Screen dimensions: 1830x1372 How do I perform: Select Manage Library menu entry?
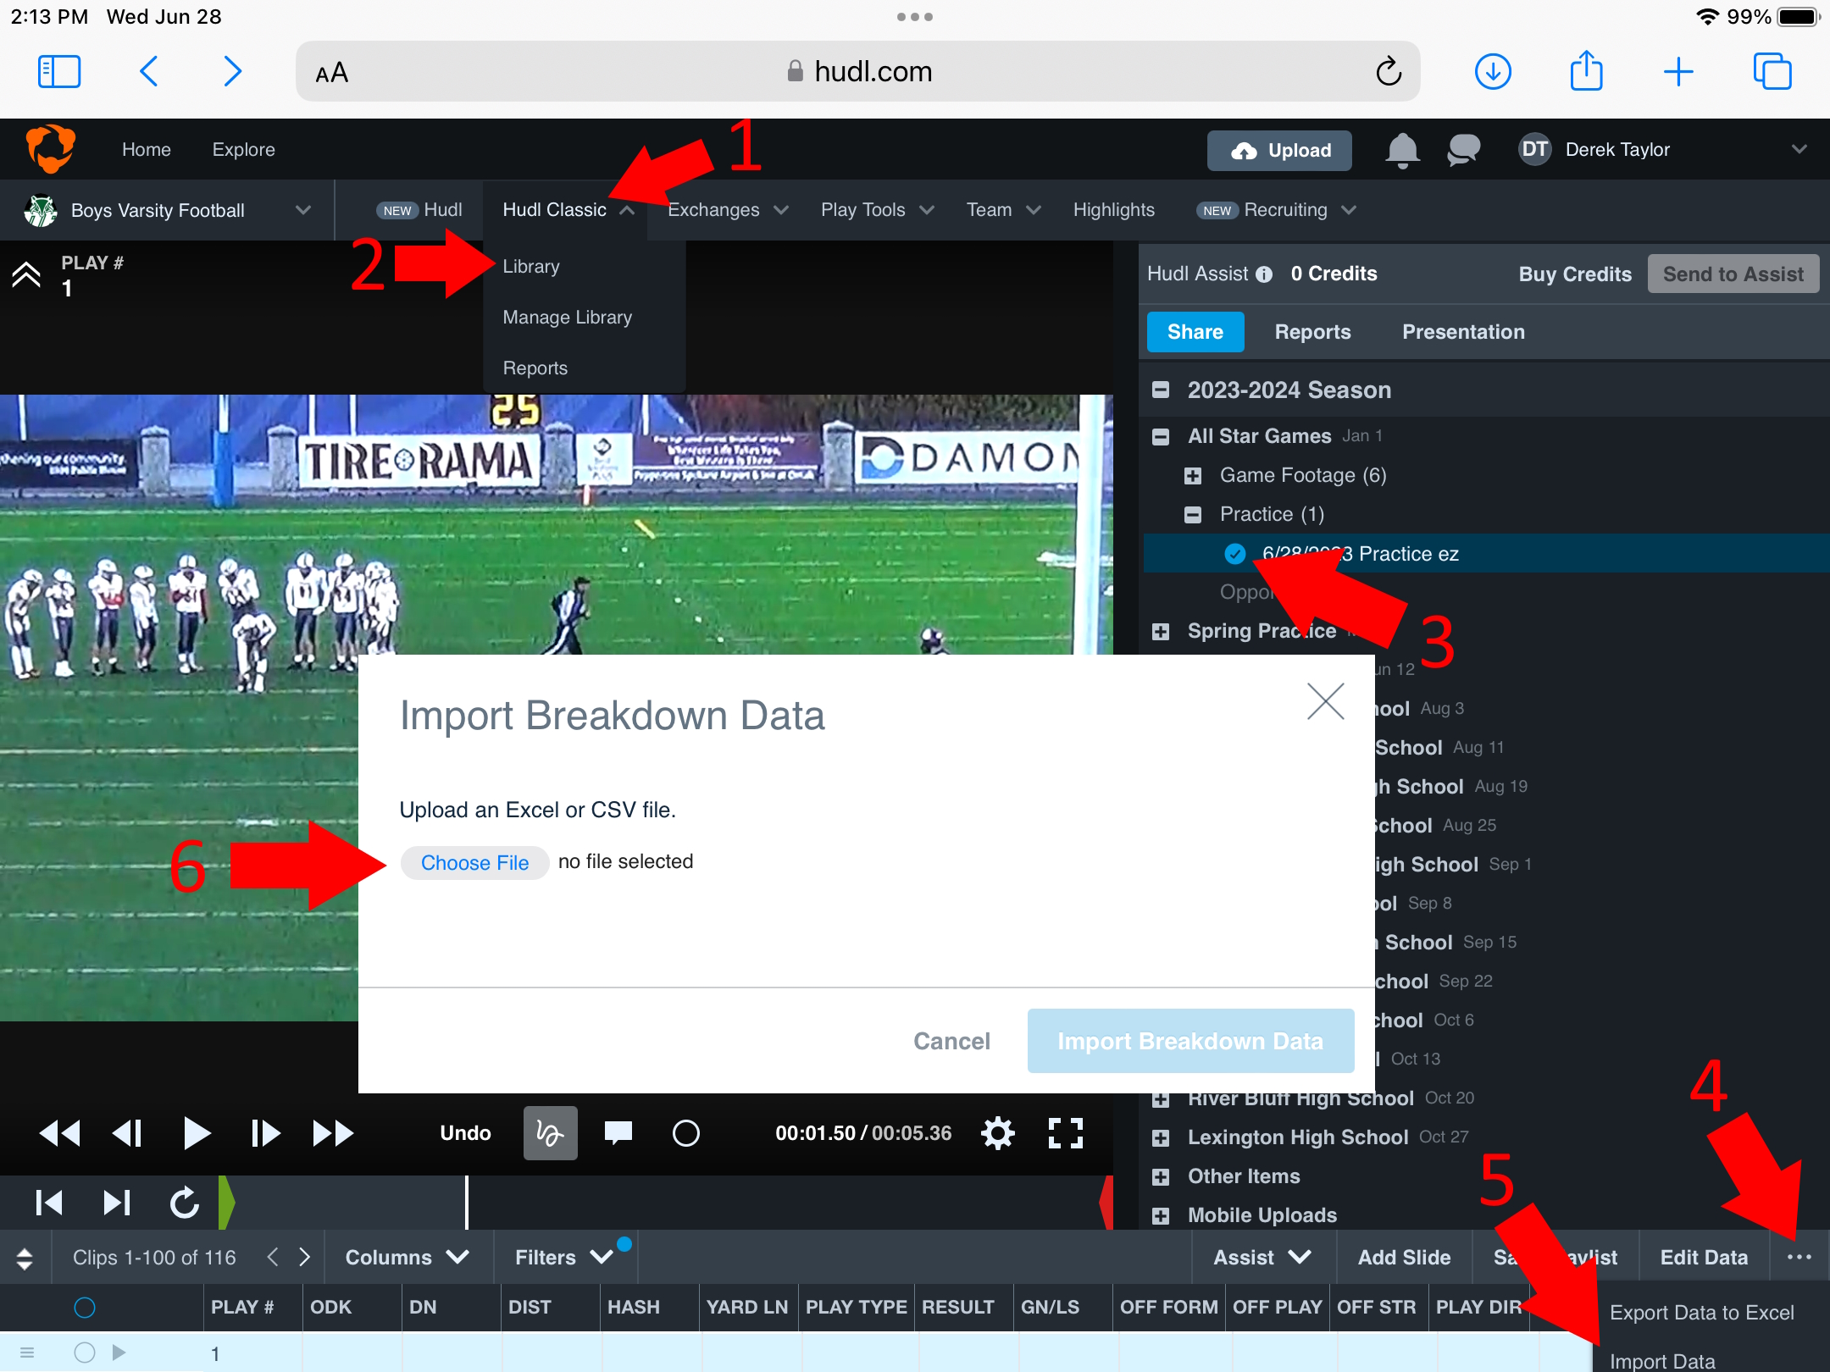[x=568, y=318]
